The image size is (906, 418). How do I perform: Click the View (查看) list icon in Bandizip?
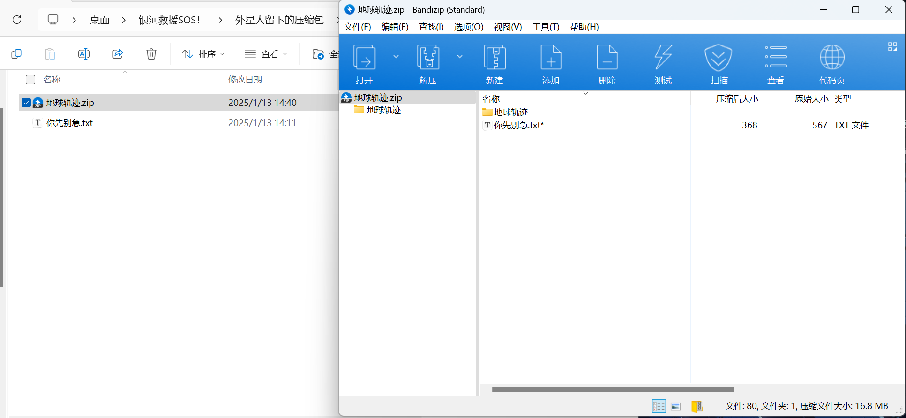[x=776, y=57]
